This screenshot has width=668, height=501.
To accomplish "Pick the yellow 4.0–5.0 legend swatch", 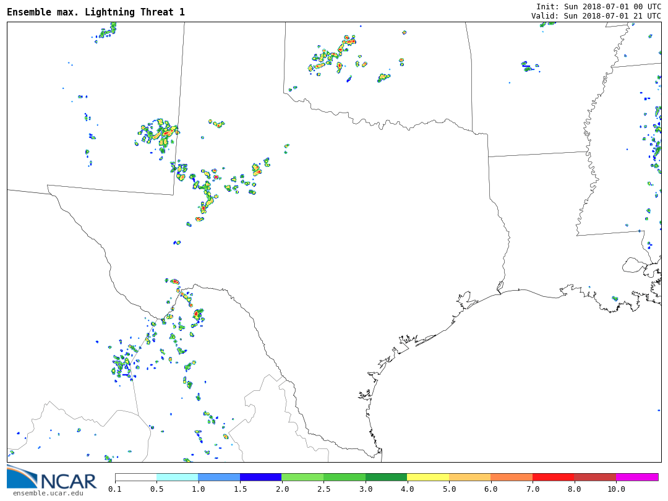I will click(x=428, y=477).
